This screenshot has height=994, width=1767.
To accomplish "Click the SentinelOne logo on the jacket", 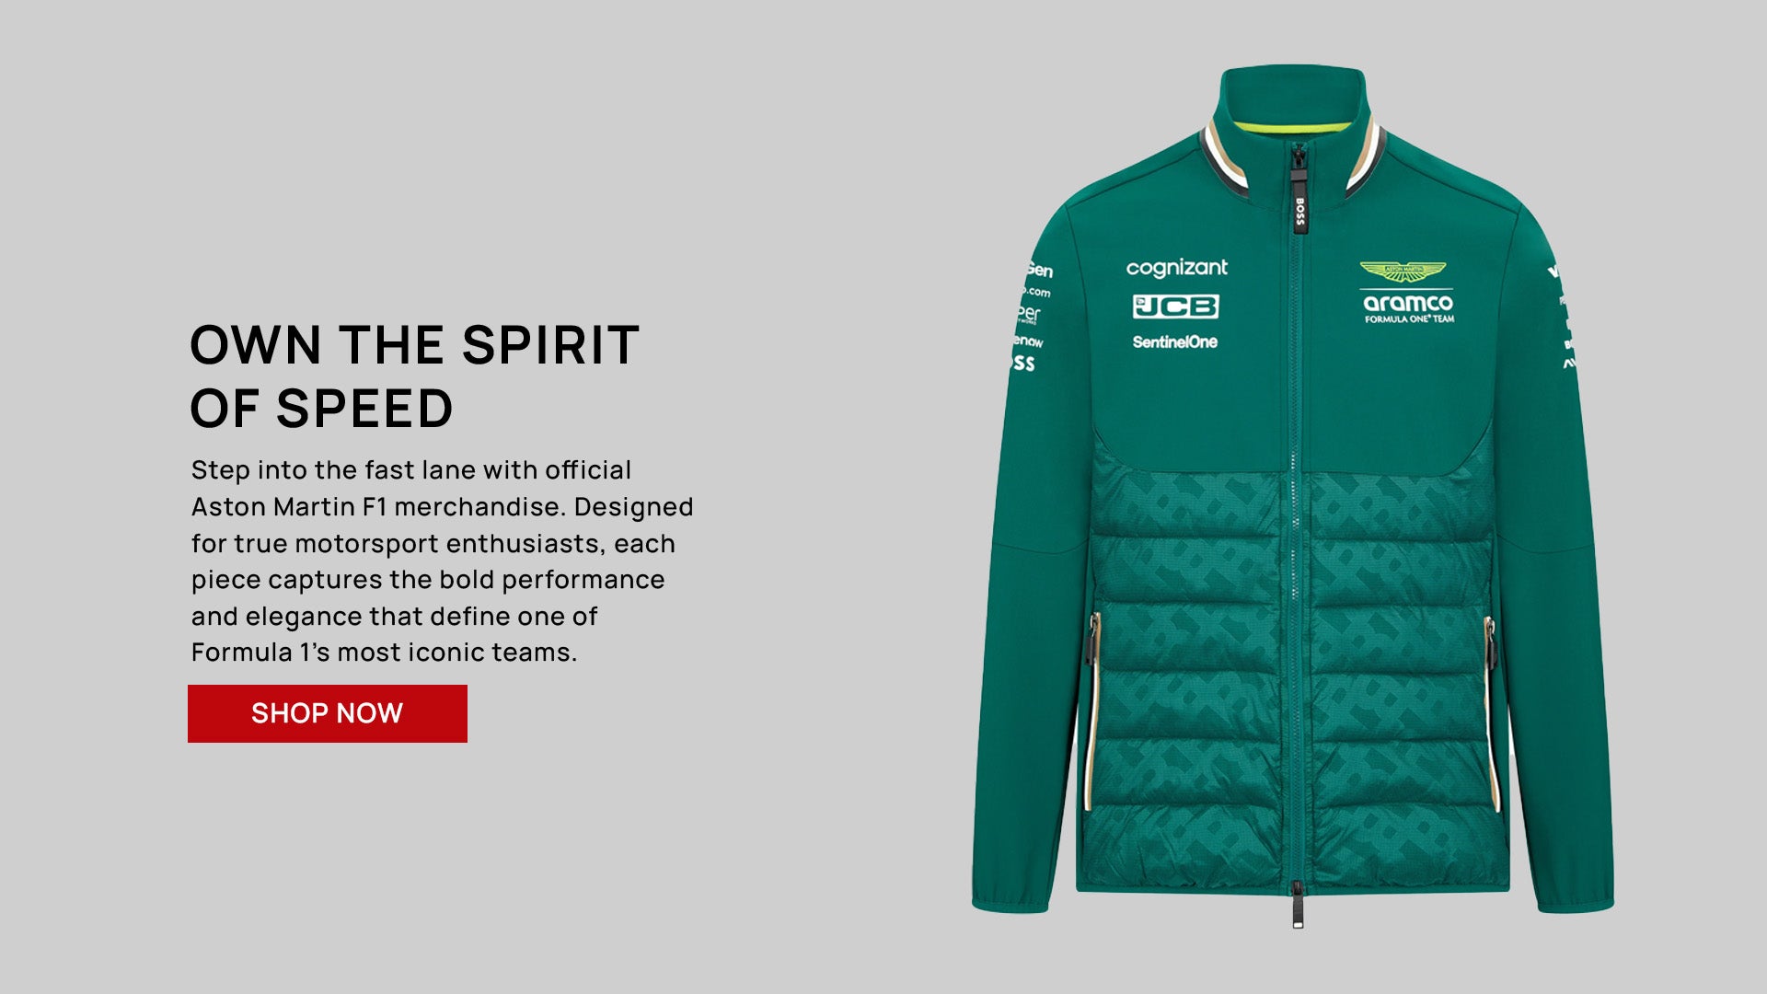I will tap(1175, 341).
